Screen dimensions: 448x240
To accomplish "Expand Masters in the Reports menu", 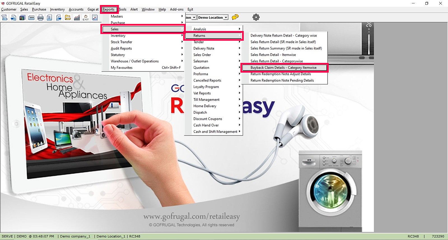I will coord(143,16).
